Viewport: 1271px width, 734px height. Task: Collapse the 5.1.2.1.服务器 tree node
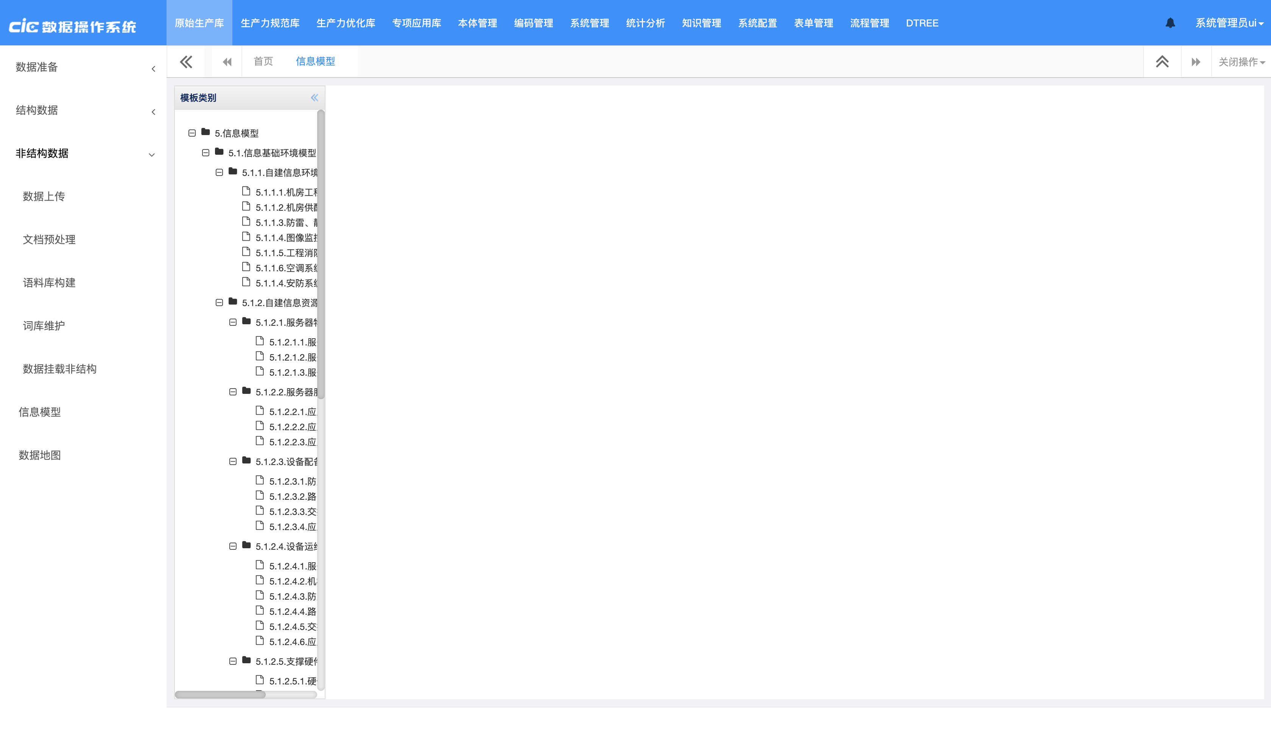click(x=233, y=322)
